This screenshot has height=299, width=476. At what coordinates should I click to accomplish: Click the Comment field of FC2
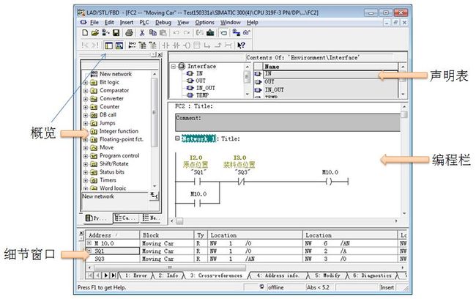coord(288,122)
